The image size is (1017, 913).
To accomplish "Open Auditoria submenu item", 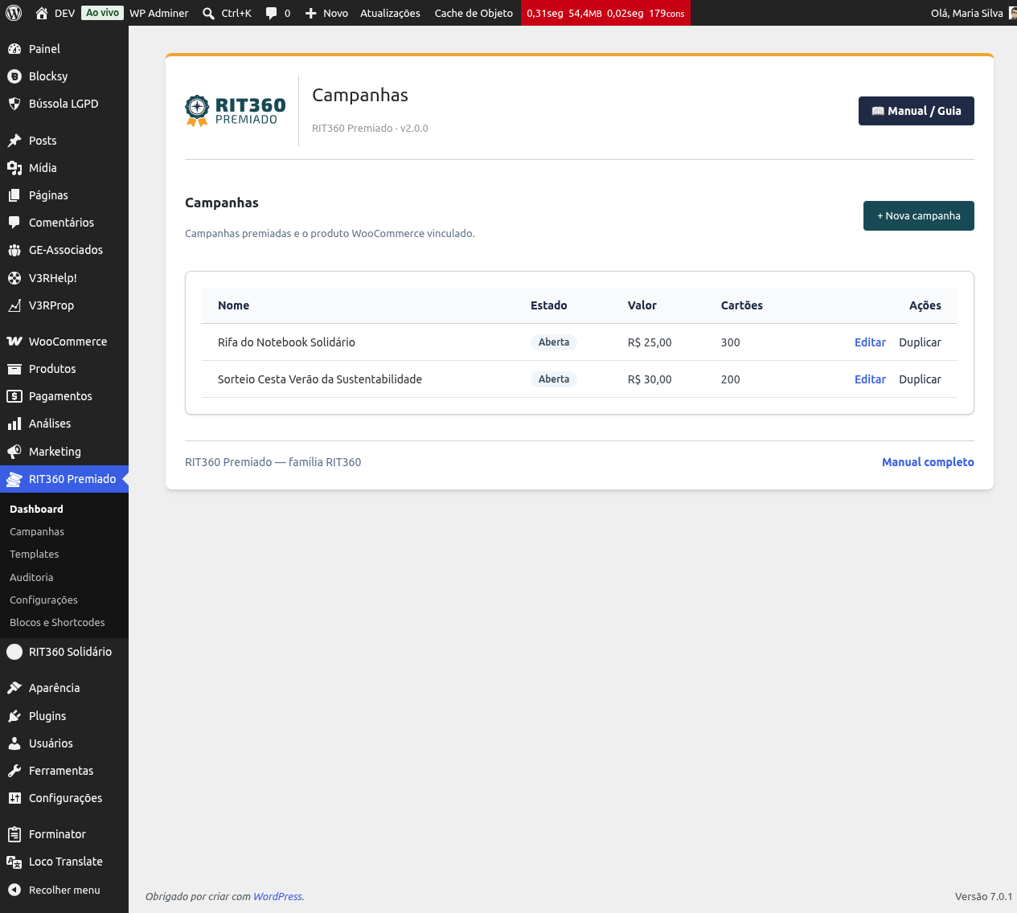I will [31, 577].
